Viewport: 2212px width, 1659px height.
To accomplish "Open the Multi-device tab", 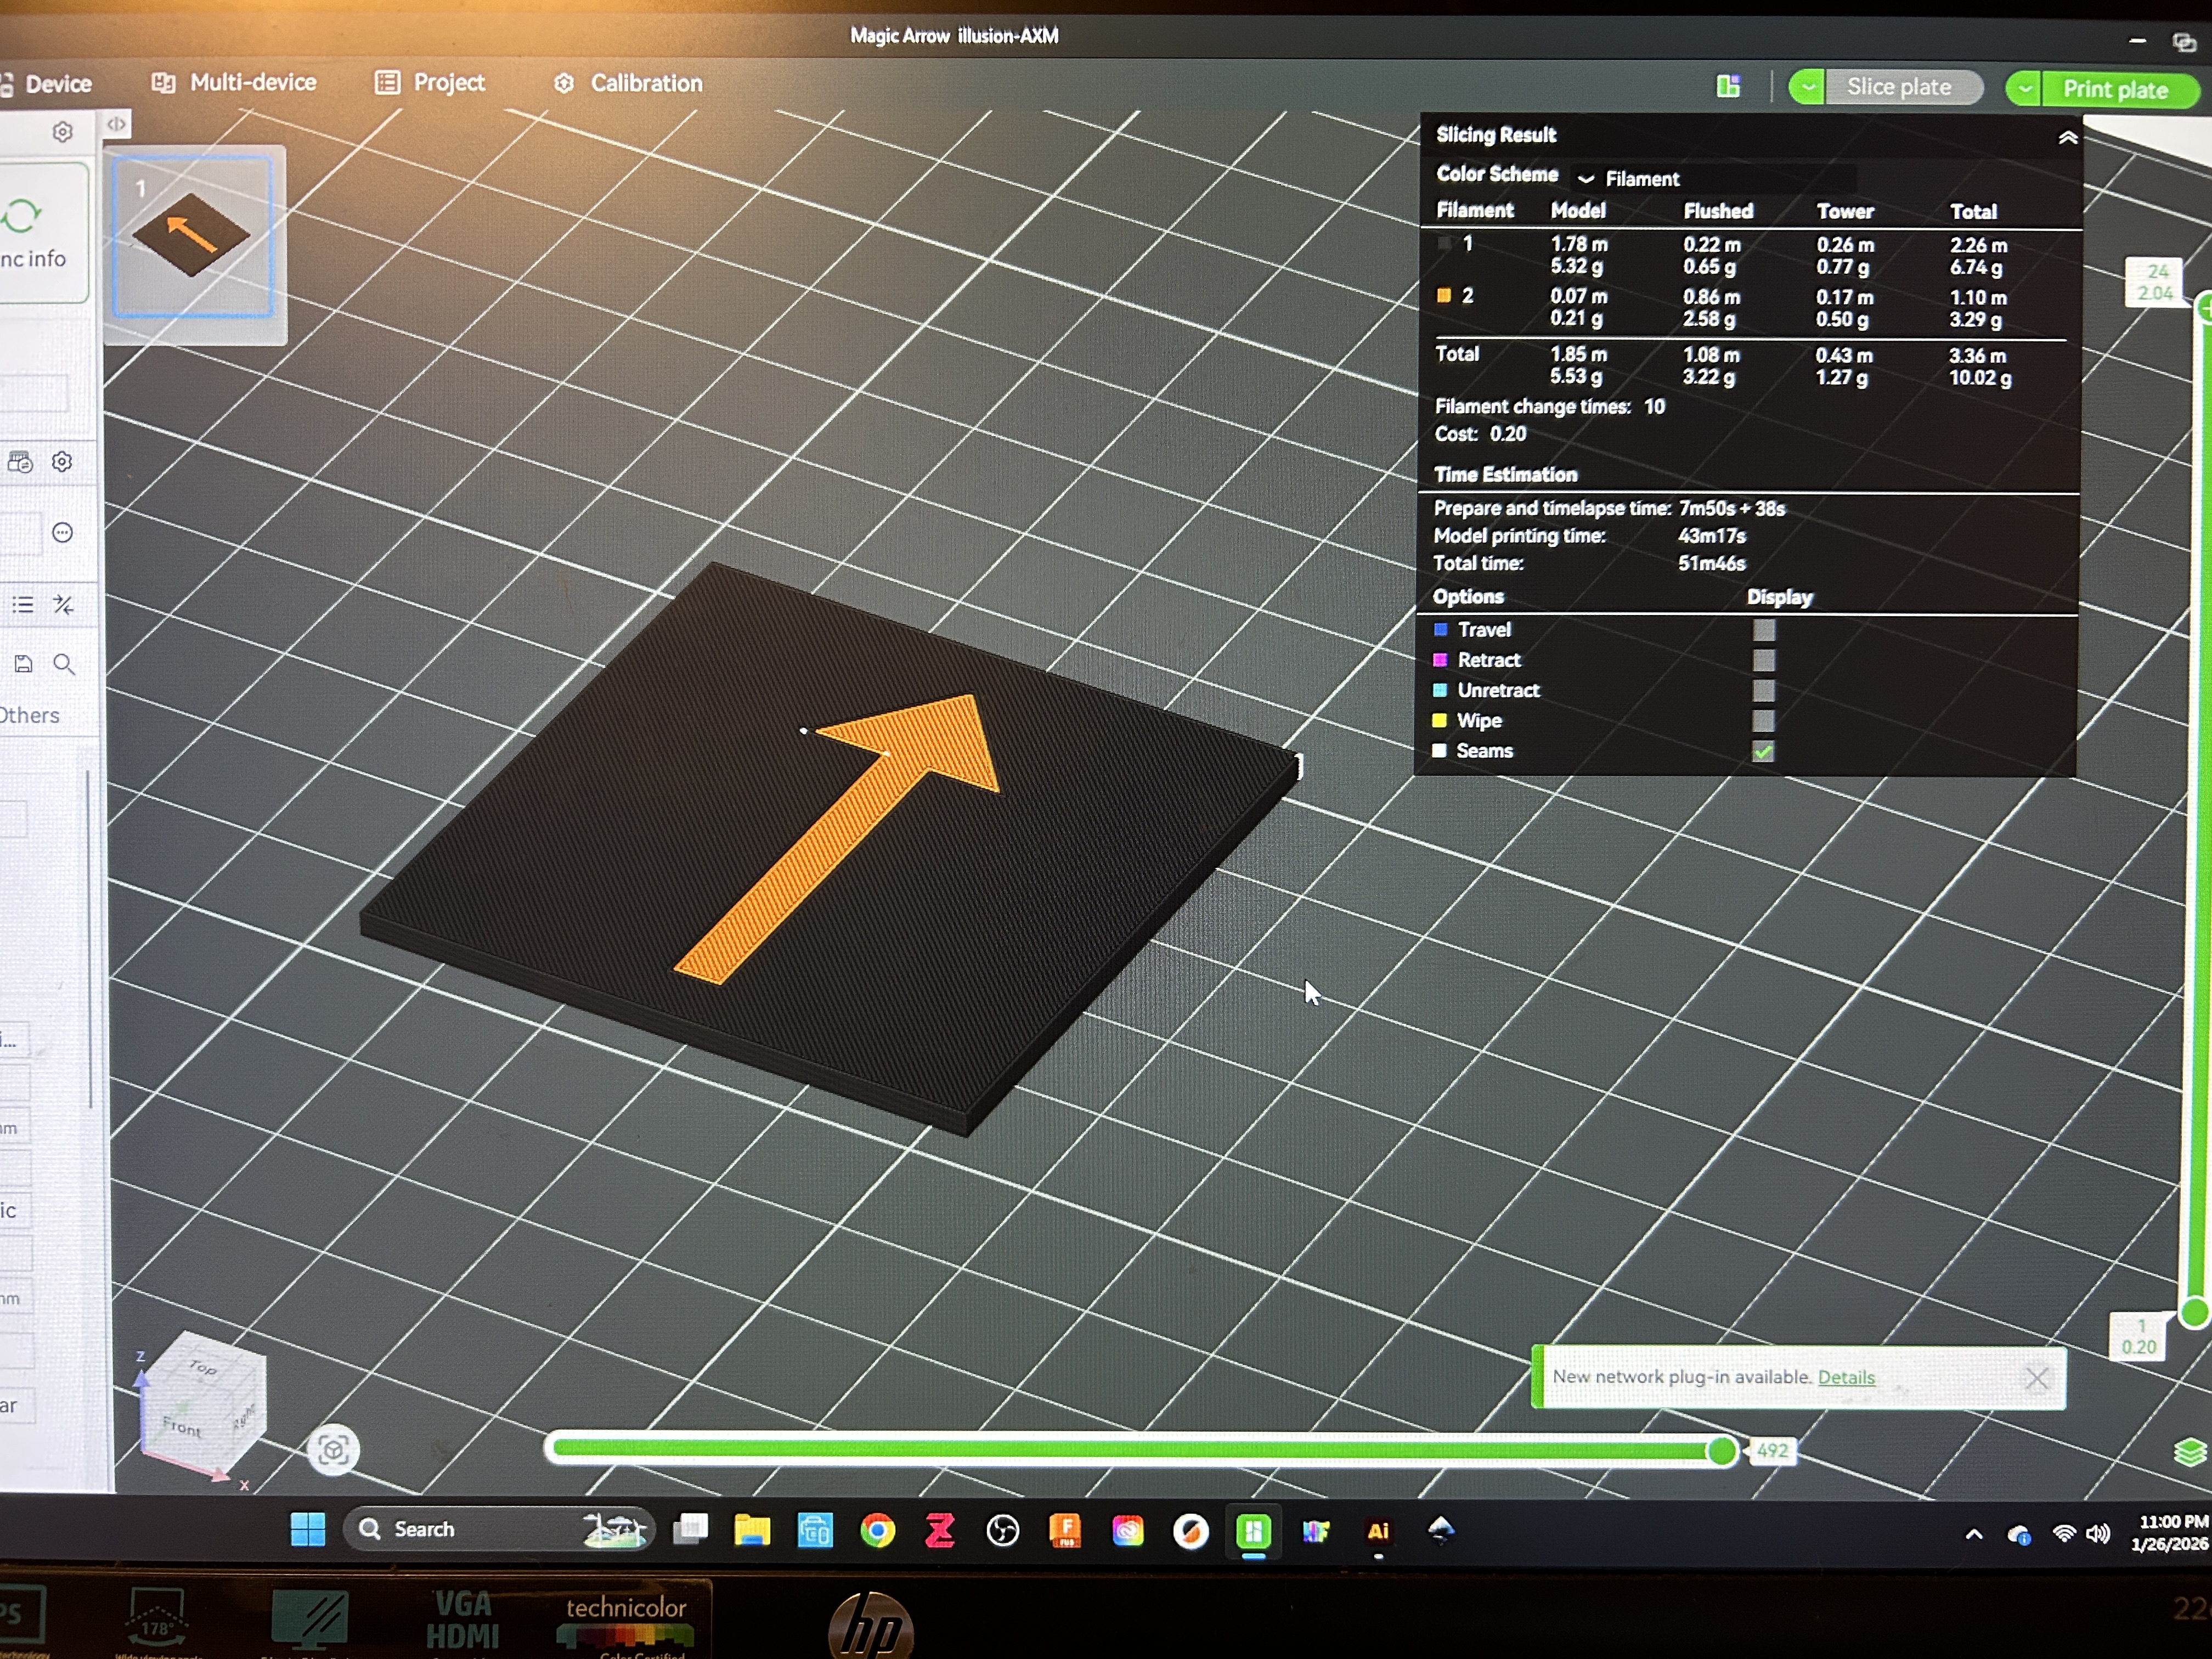I will (234, 82).
